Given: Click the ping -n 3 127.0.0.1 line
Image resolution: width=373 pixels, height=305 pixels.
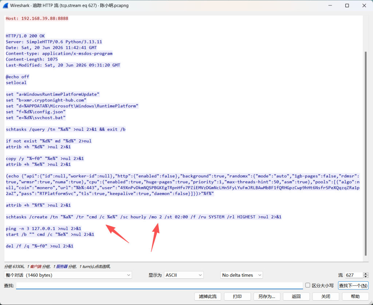Looking at the screenshot, I should pos(44,228).
